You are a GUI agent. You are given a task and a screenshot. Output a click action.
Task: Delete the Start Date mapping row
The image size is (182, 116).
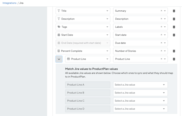coord(174,35)
